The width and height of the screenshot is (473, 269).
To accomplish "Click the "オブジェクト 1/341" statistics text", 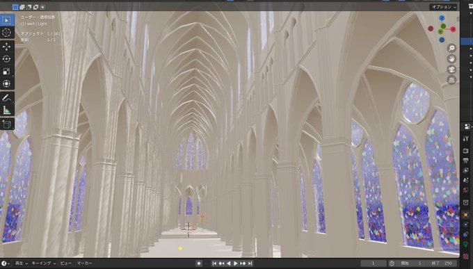I will click(x=40, y=34).
